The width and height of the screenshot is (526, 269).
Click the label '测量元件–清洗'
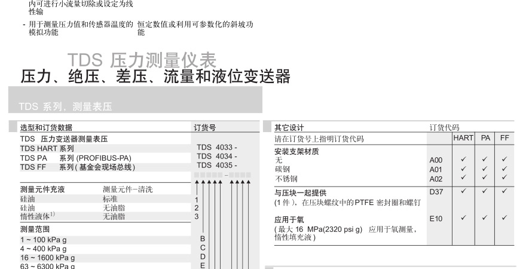(127, 189)
